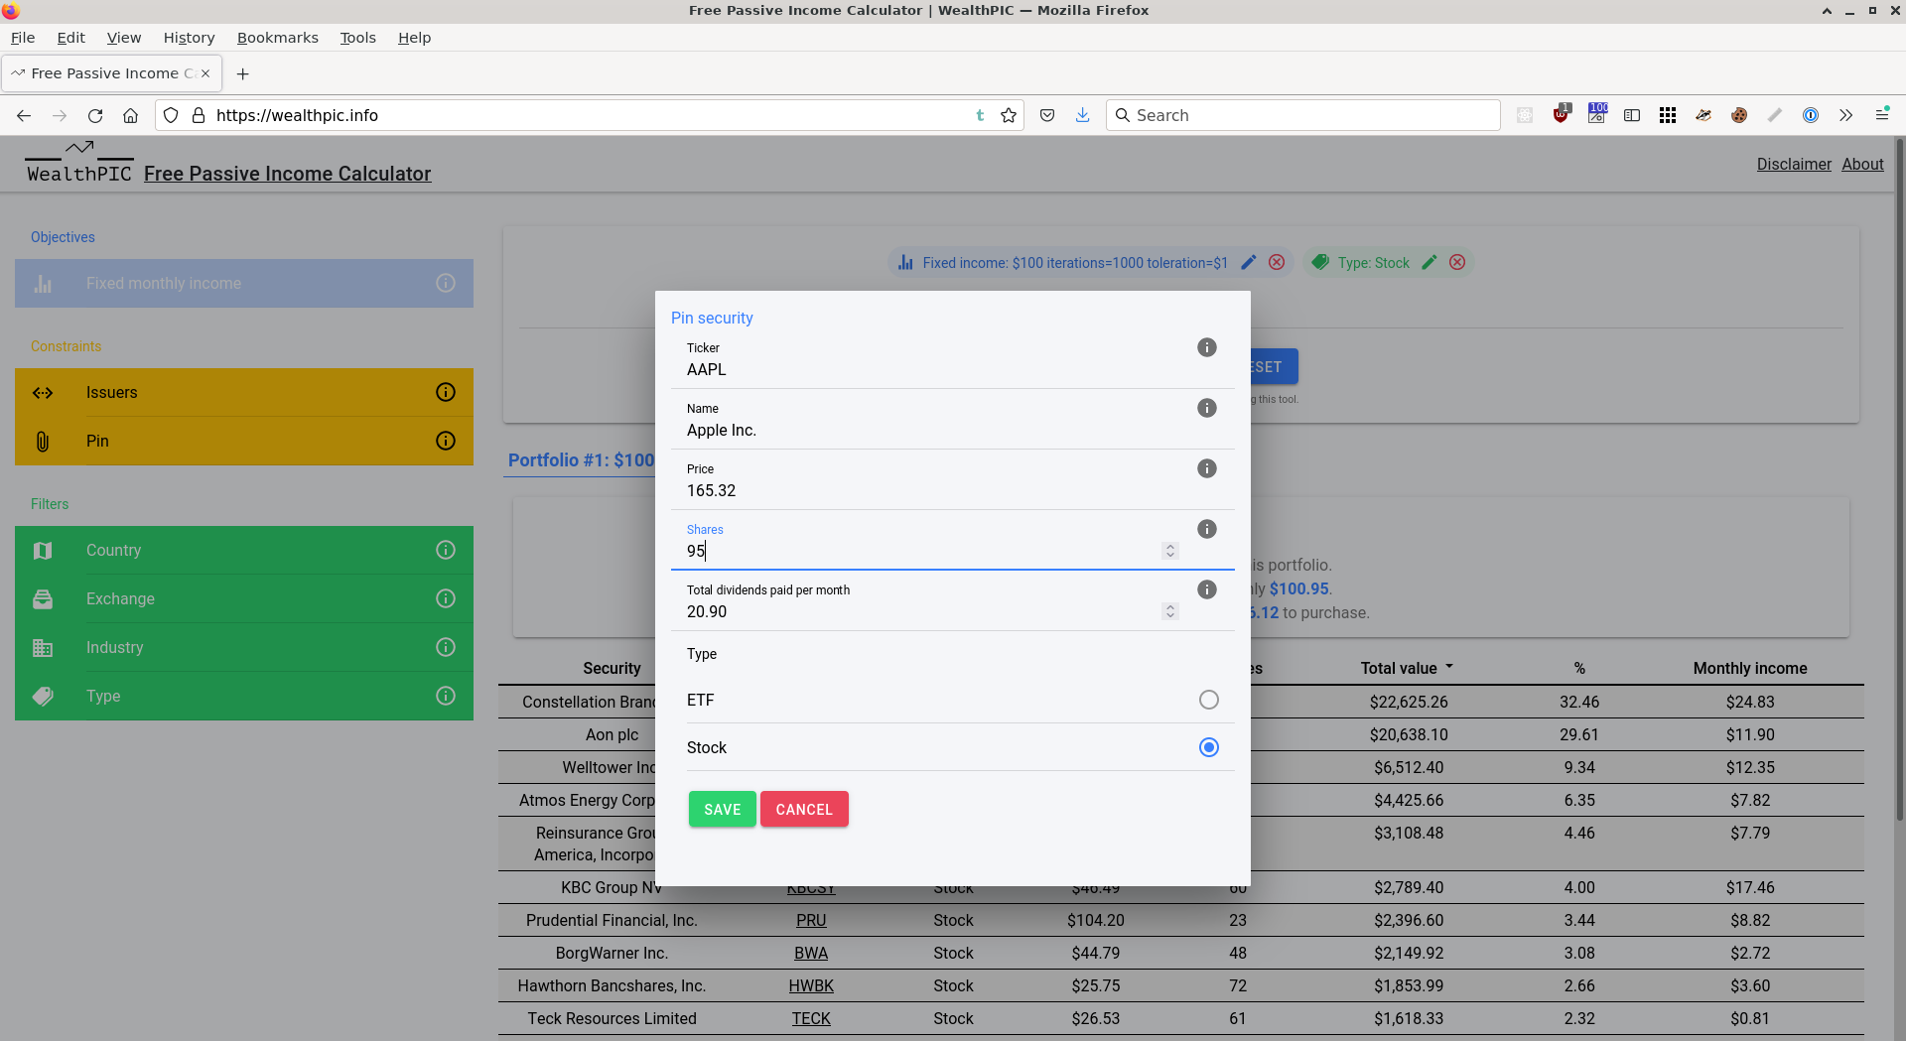Open the History menu
Screen dimensions: 1906x1041
(x=189, y=38)
